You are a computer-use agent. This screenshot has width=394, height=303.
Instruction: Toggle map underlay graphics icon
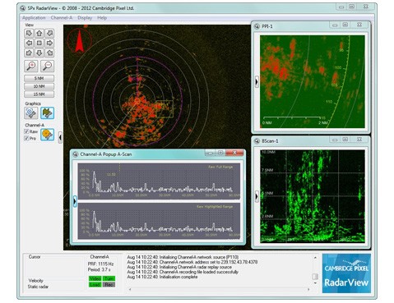tap(47, 113)
